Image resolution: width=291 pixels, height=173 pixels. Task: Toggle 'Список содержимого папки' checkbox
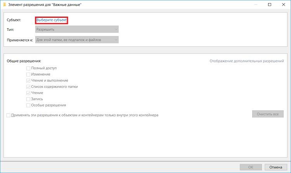pos(28,87)
